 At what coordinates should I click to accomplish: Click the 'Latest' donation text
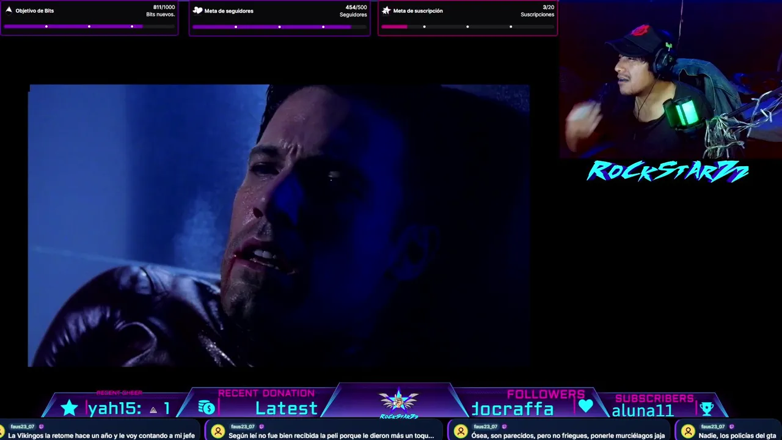(x=287, y=408)
